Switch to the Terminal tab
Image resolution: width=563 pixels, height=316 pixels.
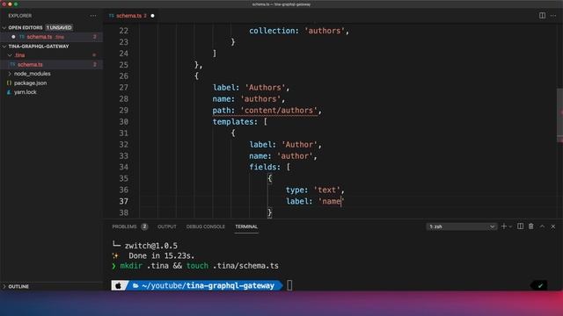click(x=246, y=226)
